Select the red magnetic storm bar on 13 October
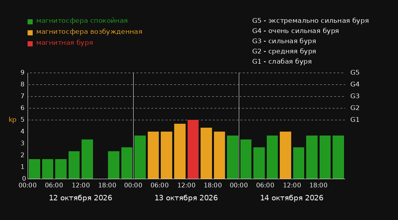Viewport: 398px width, 220px height. [193, 149]
